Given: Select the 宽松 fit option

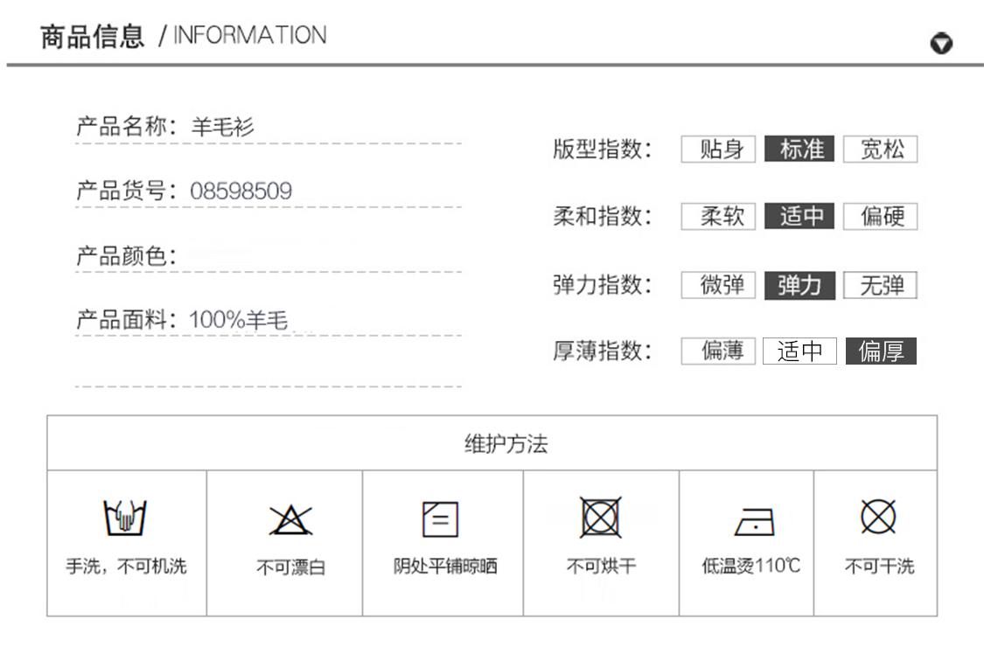Looking at the screenshot, I should point(881,150).
